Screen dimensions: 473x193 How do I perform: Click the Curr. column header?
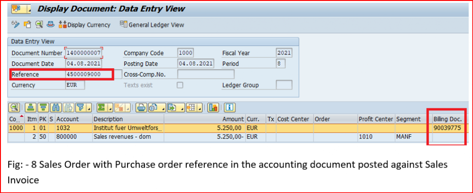tap(255, 119)
